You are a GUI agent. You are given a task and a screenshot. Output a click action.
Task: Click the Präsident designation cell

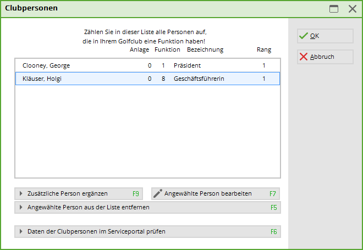[187, 65]
